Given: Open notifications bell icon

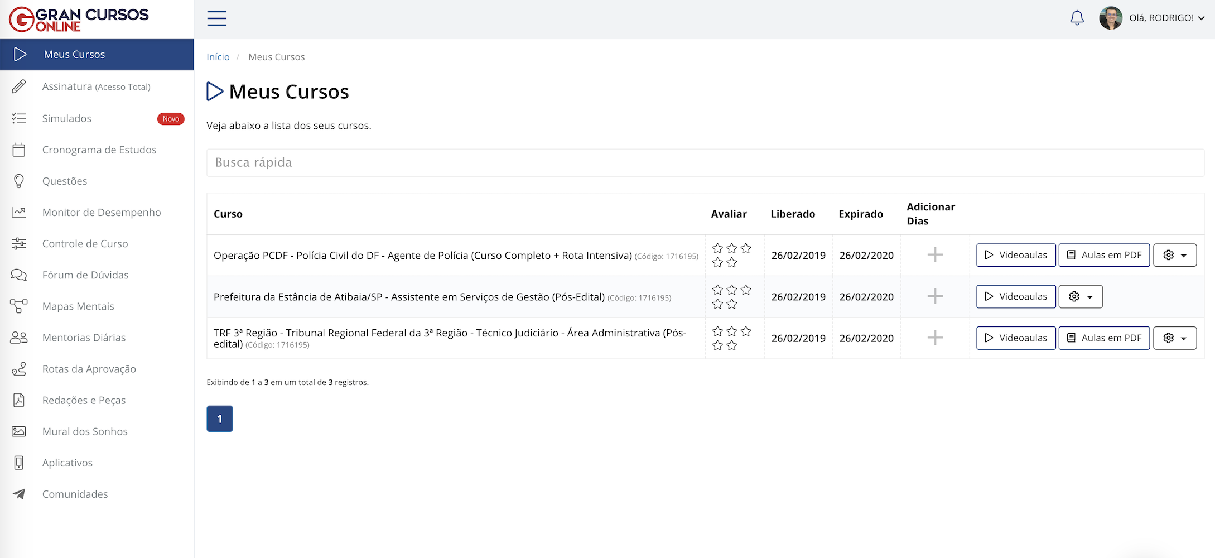Looking at the screenshot, I should pos(1077,18).
